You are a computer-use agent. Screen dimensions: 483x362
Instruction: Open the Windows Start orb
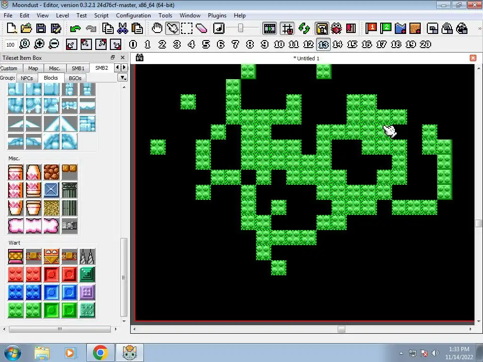click(x=12, y=353)
